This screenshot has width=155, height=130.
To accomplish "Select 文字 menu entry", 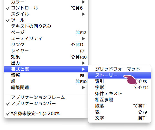I will (120, 118).
